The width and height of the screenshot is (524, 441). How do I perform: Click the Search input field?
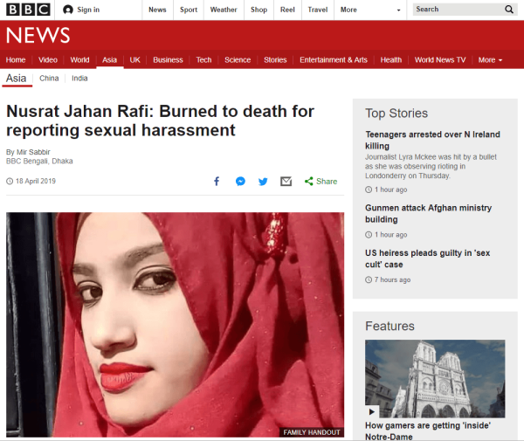click(456, 10)
